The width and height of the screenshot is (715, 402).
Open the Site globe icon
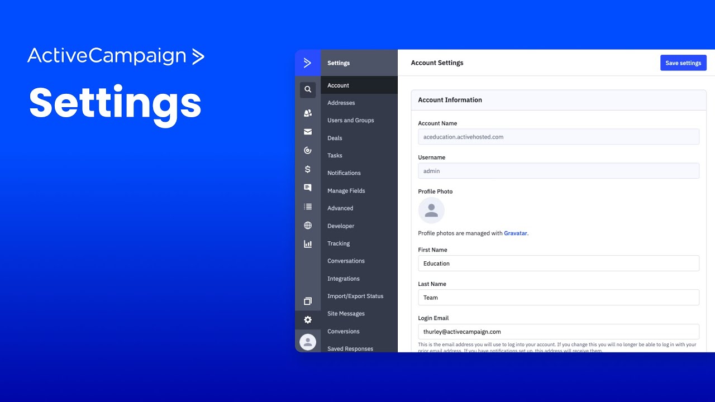tap(308, 226)
